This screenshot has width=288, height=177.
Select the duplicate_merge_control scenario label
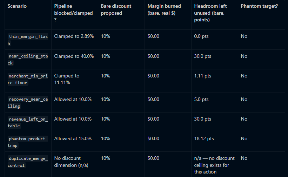pyautogui.click(x=28, y=162)
